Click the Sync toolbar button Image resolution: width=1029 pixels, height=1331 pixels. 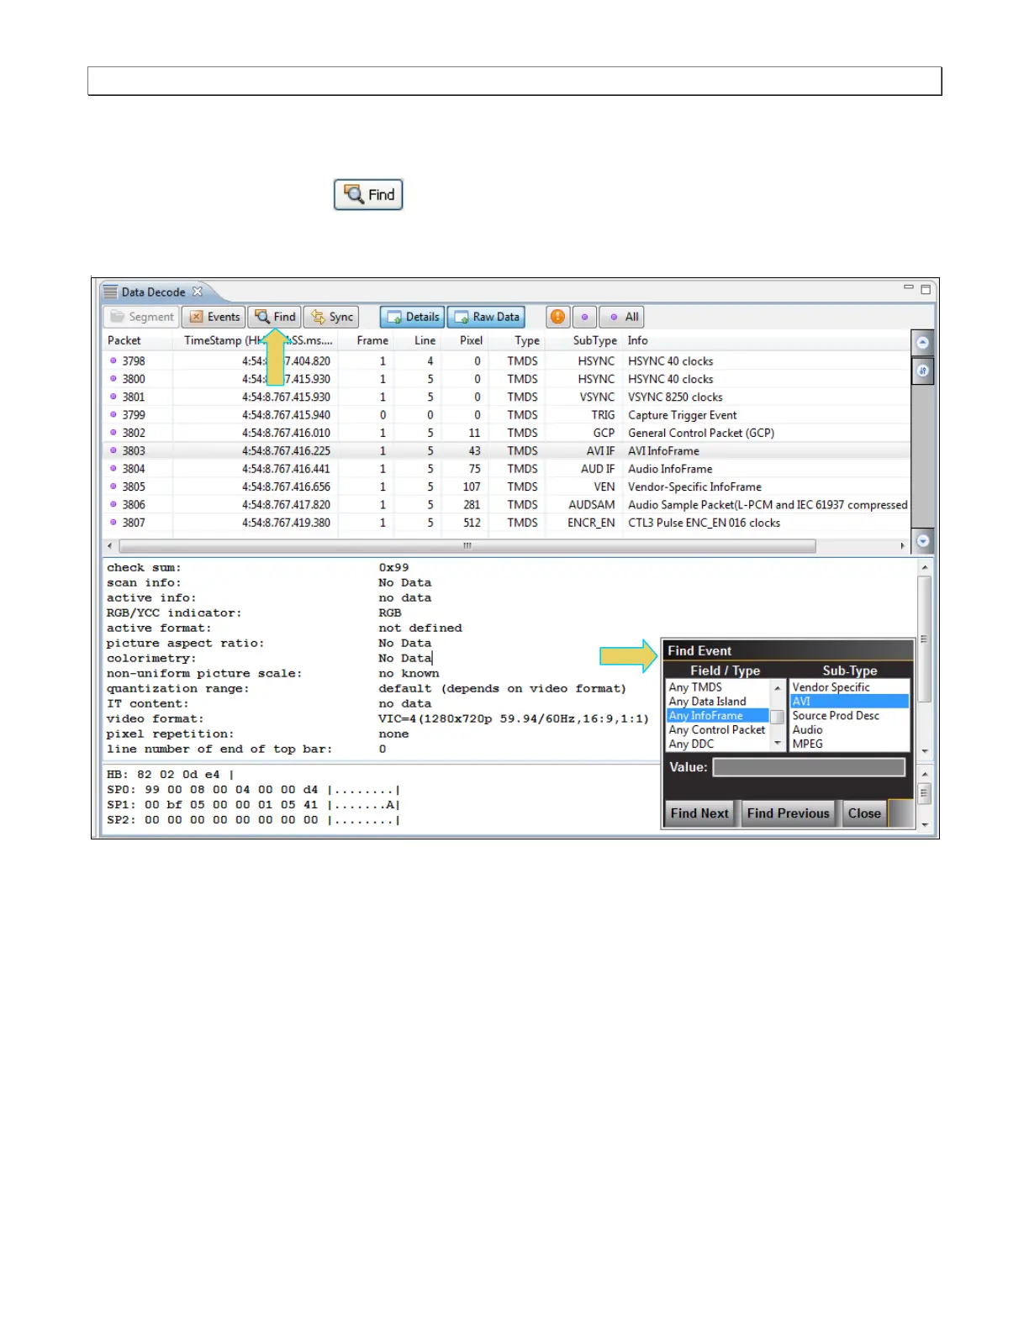tap(331, 317)
